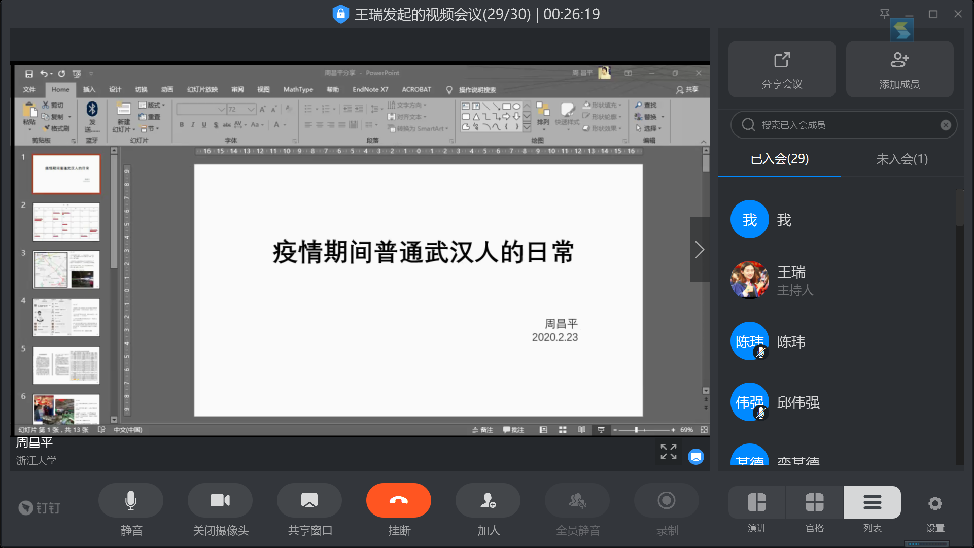The width and height of the screenshot is (974, 548).
Task: Mute microphone with 静音 button
Action: click(x=131, y=500)
